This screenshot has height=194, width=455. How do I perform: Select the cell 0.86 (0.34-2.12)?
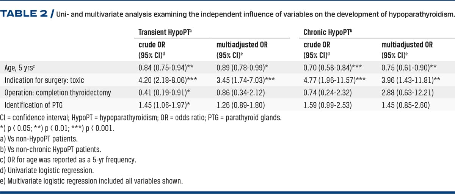click(240, 92)
